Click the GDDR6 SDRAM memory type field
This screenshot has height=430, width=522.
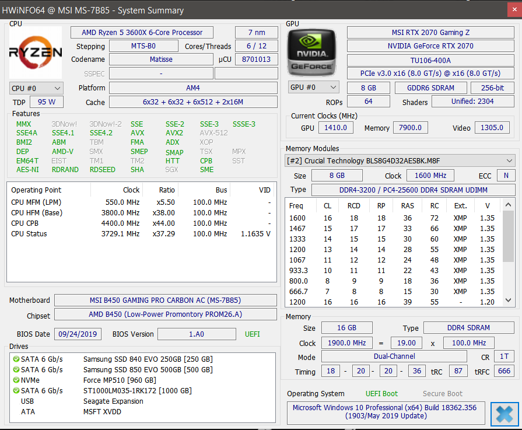point(431,88)
